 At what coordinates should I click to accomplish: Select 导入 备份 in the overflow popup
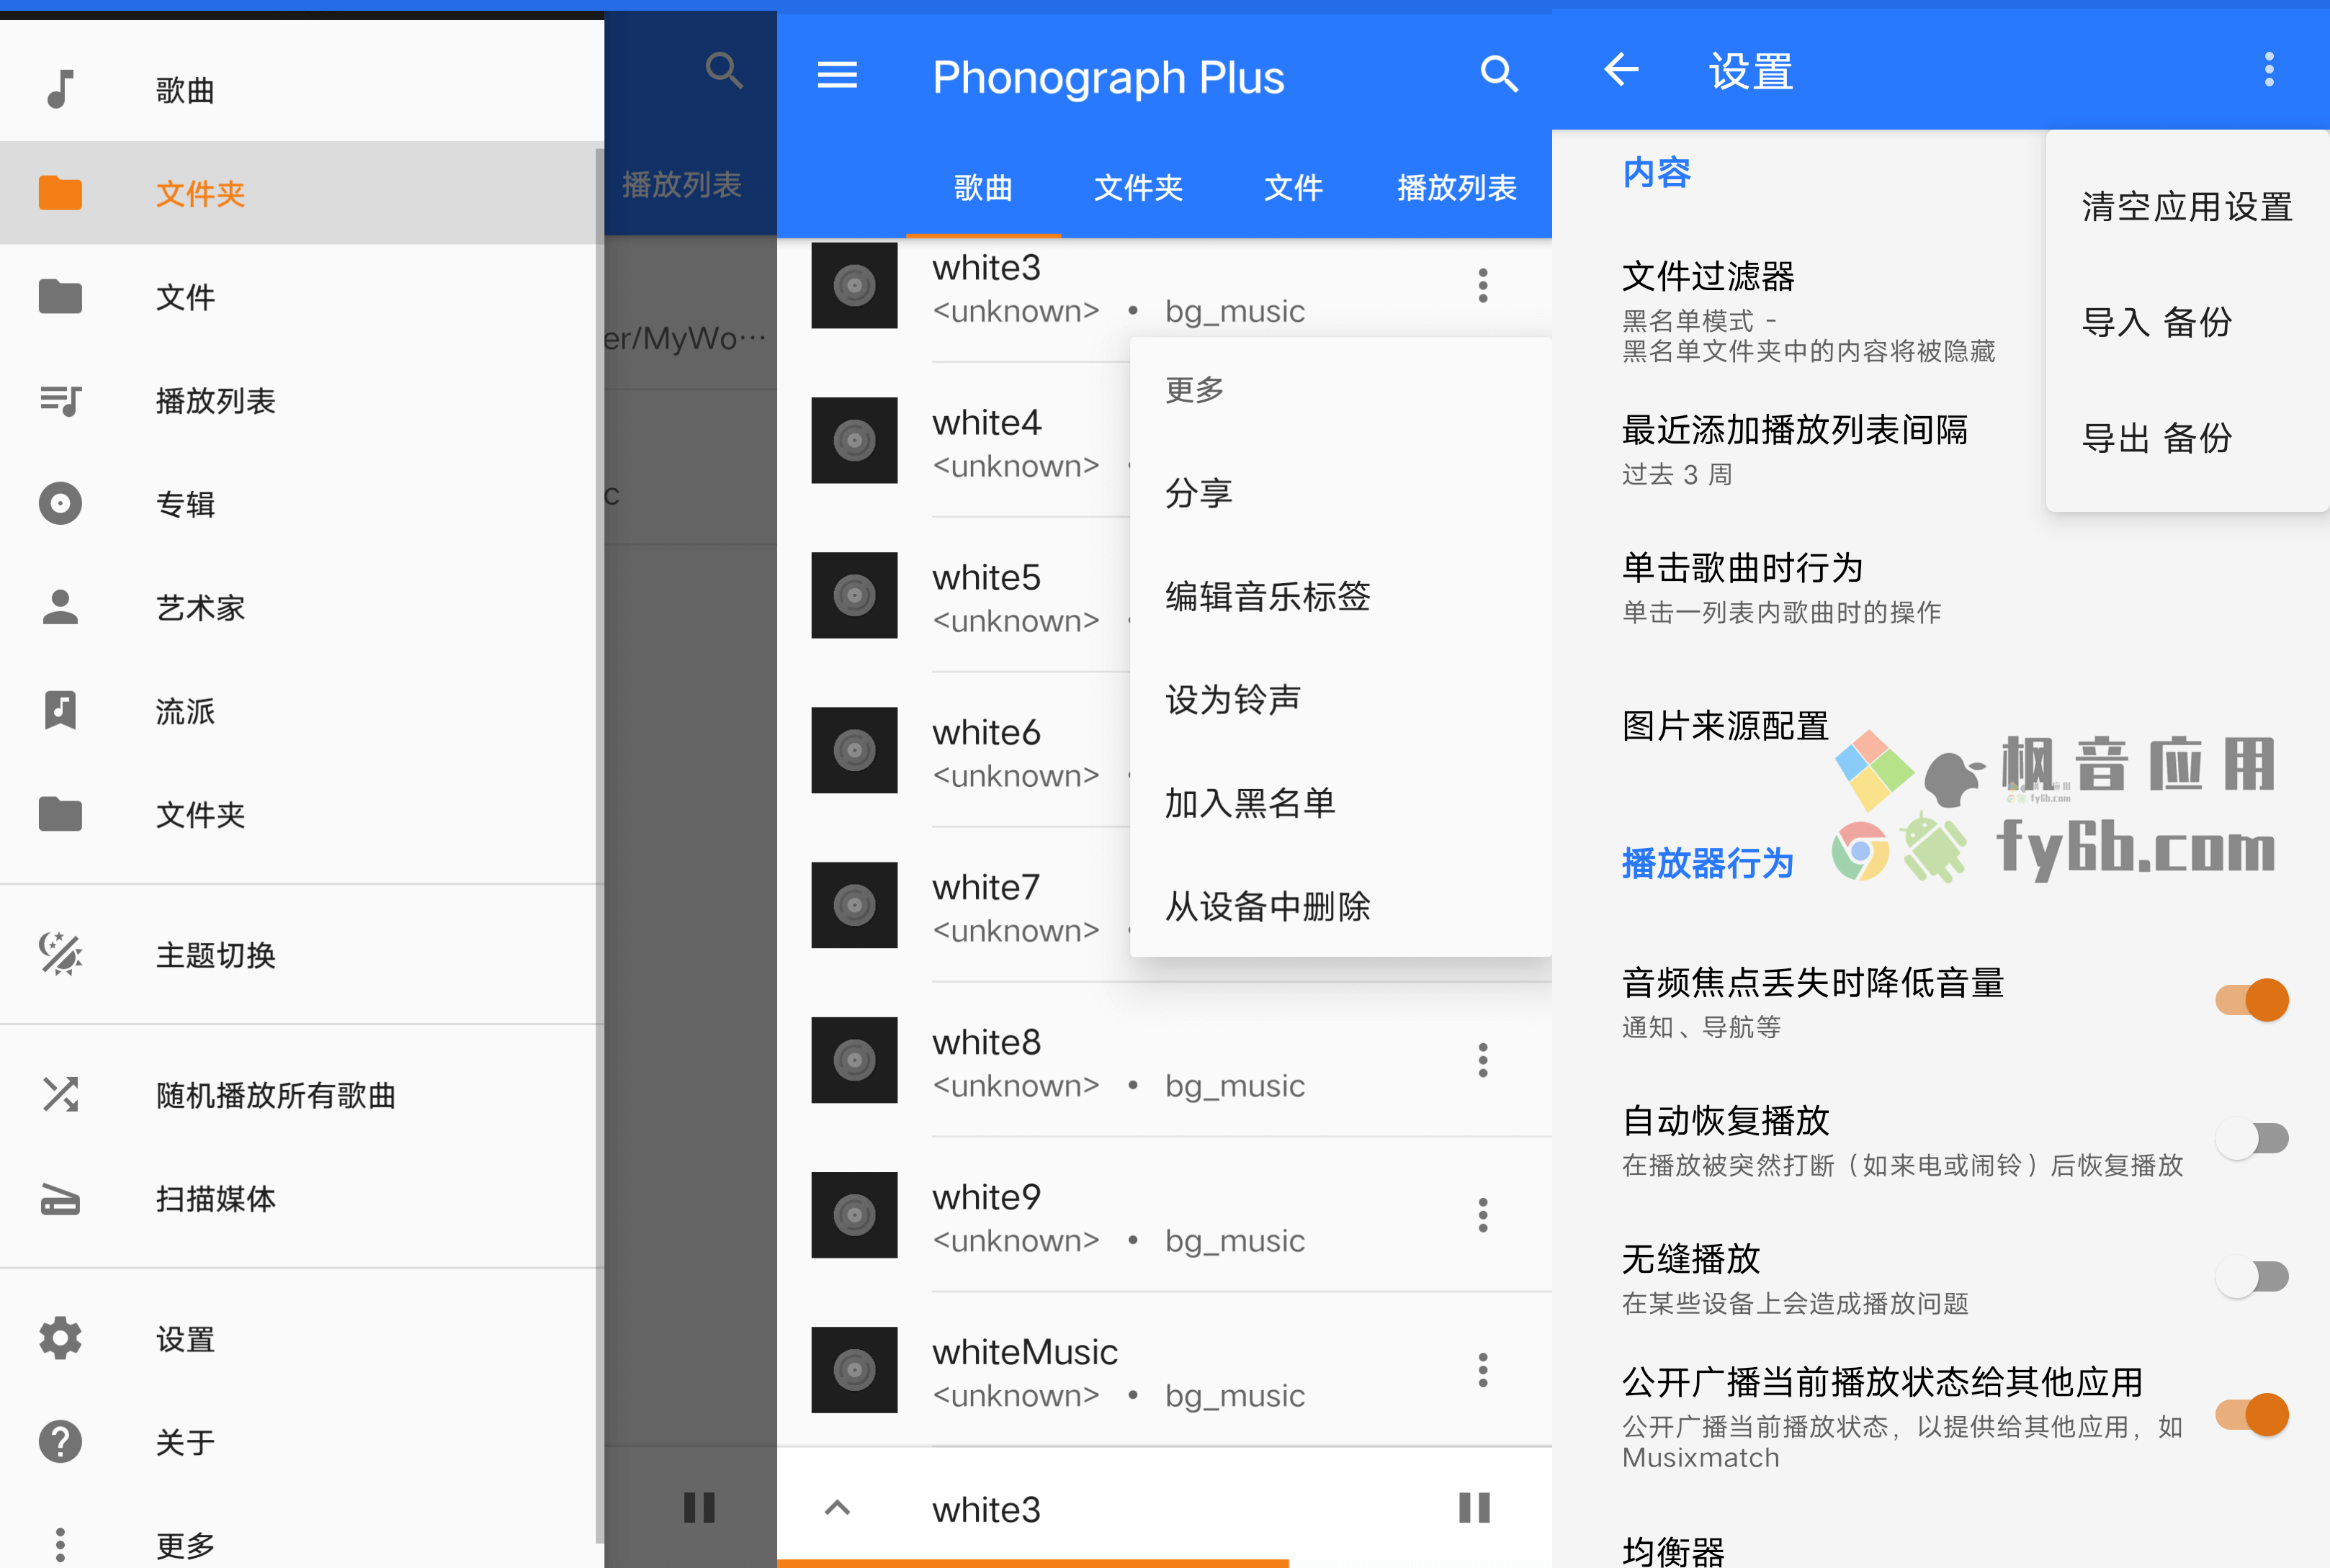pyautogui.click(x=2187, y=322)
